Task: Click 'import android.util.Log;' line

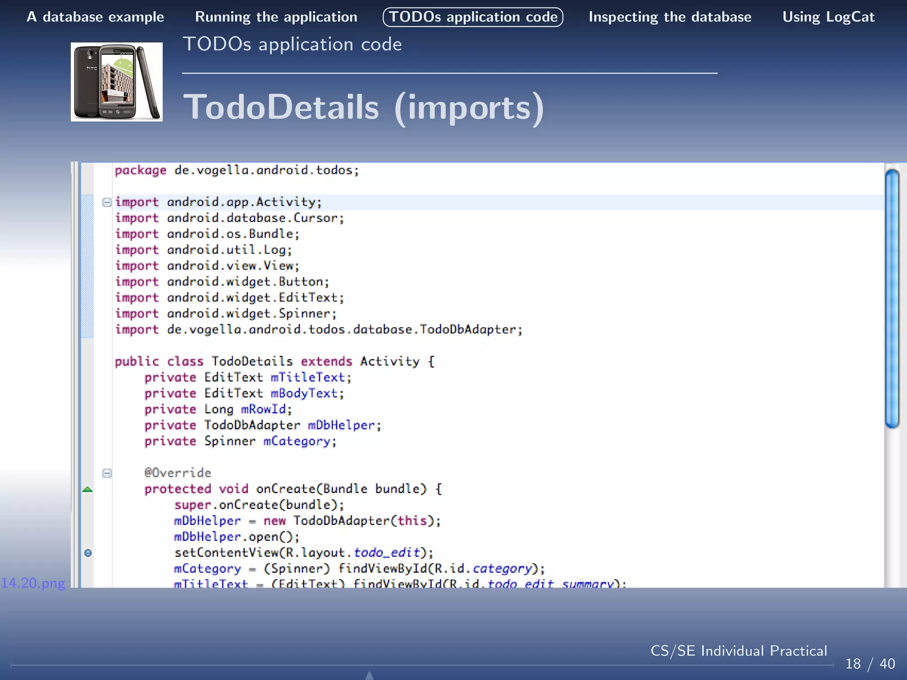Action: click(x=204, y=250)
